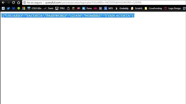Open the Fono bookmark
Screen dimensions: 186x104
click(x=89, y=8)
